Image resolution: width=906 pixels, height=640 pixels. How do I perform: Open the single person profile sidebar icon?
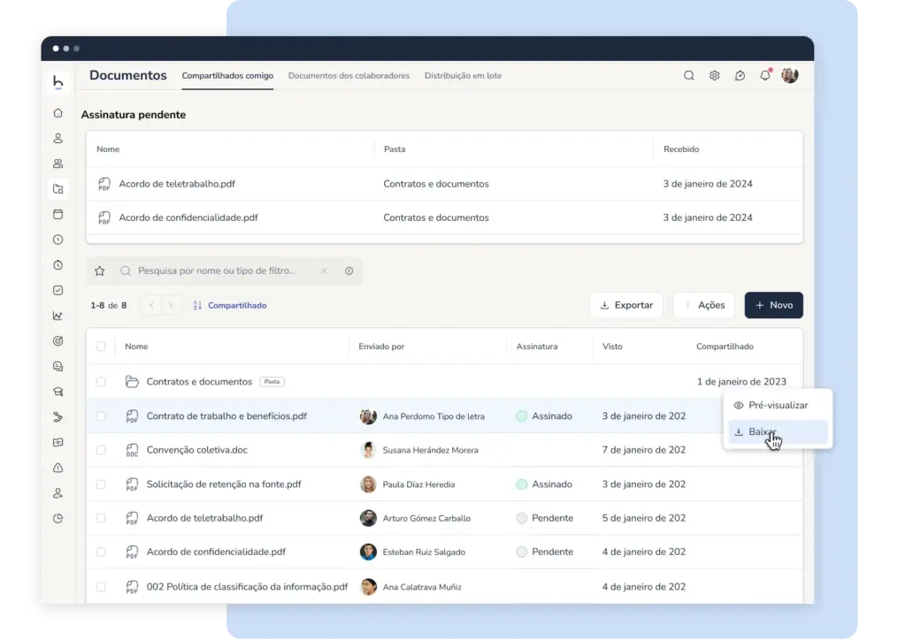(58, 139)
